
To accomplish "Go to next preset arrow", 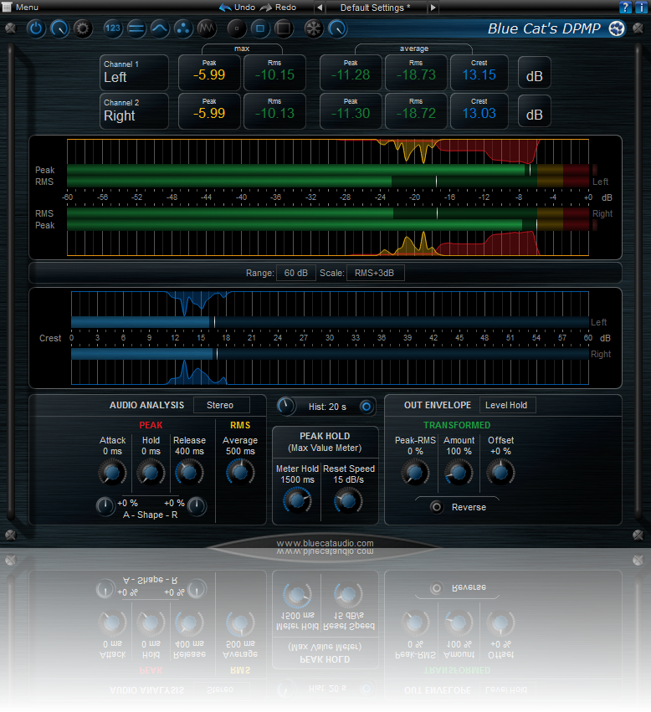I will 433,7.
